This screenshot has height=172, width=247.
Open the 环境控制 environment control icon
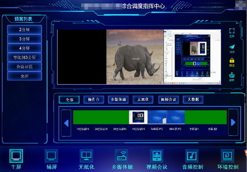click(x=227, y=156)
